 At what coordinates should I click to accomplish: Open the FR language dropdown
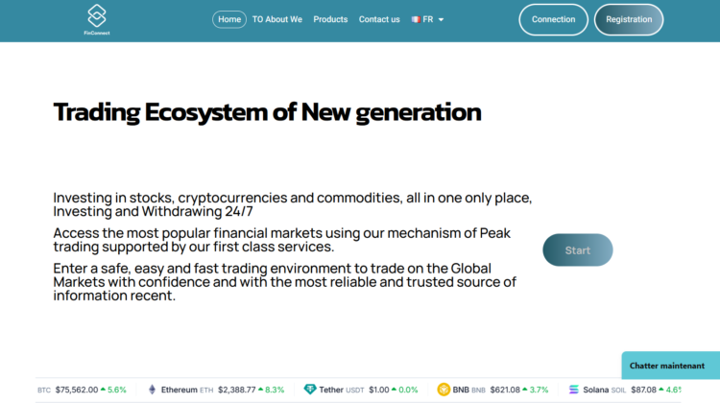tap(427, 19)
